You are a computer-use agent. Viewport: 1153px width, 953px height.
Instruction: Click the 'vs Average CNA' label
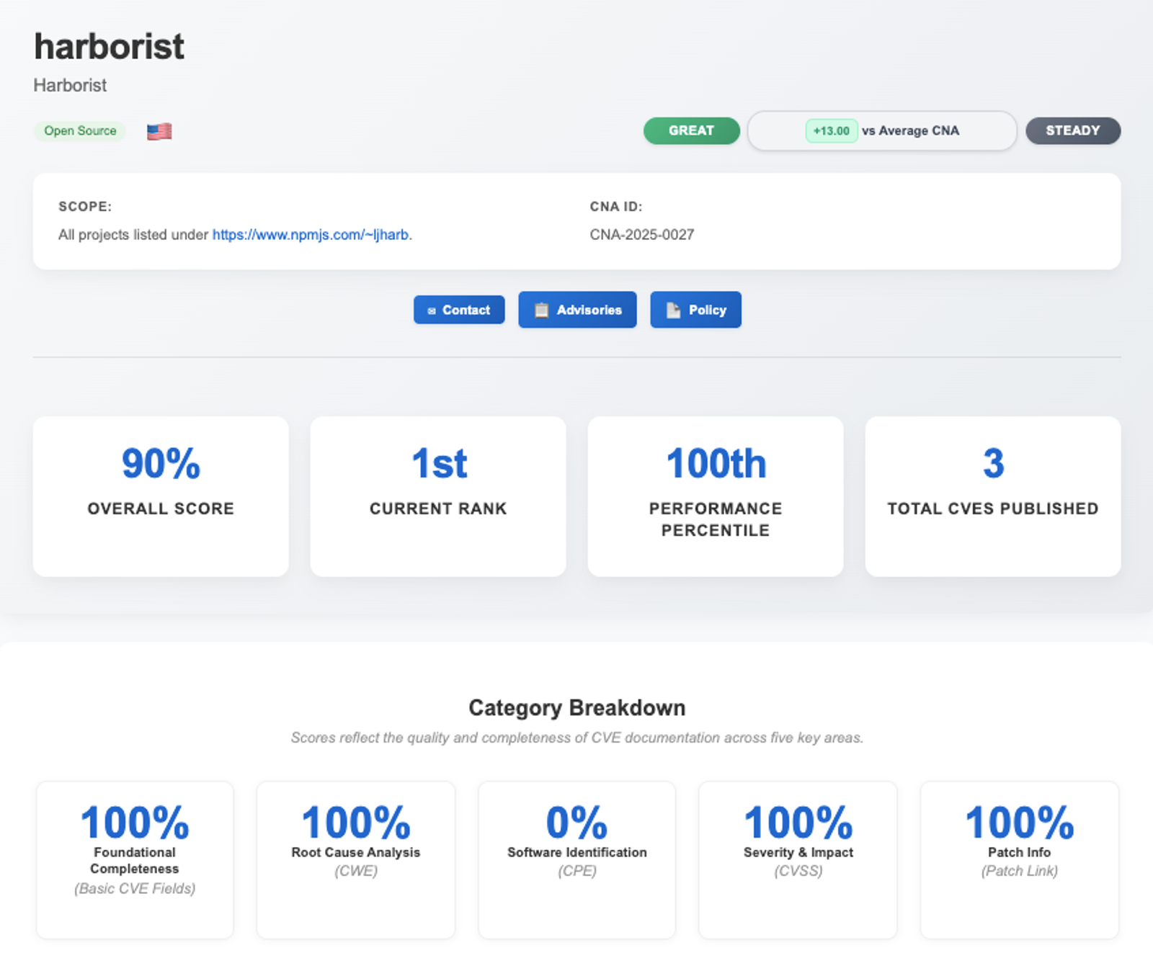click(910, 130)
